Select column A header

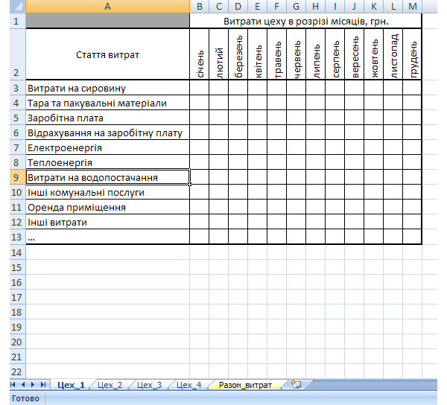click(x=107, y=6)
